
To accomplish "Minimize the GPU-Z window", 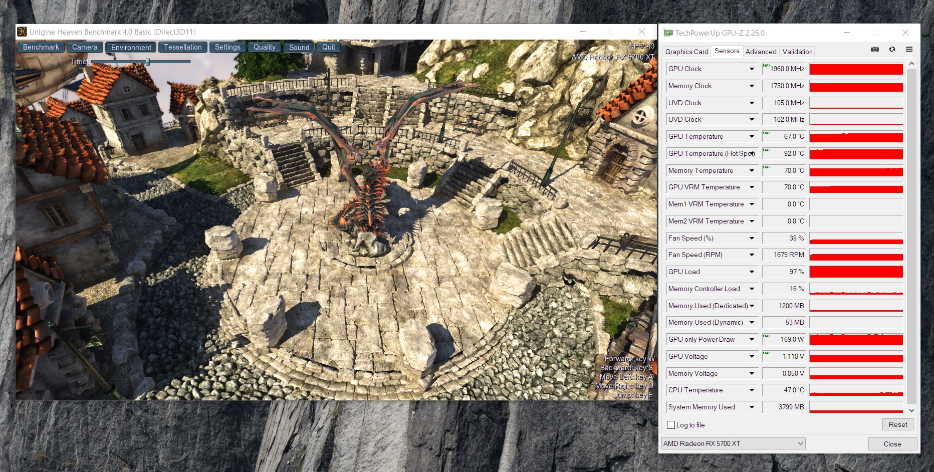I will pos(847,33).
